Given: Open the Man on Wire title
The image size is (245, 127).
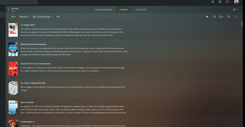Looking at the screenshot, I should (27, 102).
